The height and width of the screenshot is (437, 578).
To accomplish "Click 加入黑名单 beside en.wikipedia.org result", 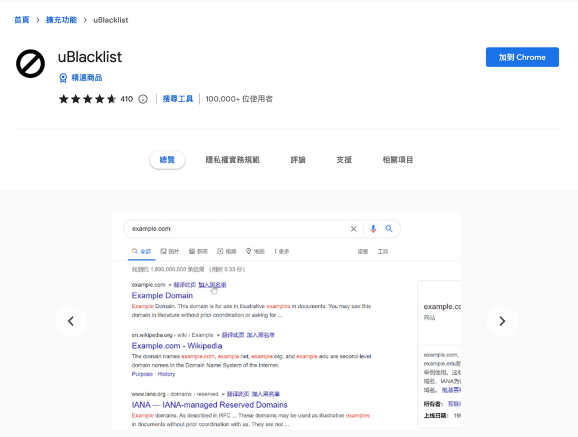I will coord(261,335).
